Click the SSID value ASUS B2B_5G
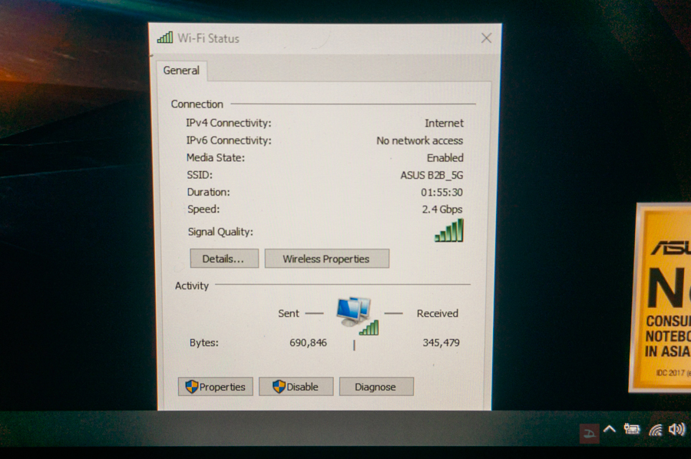 (431, 175)
